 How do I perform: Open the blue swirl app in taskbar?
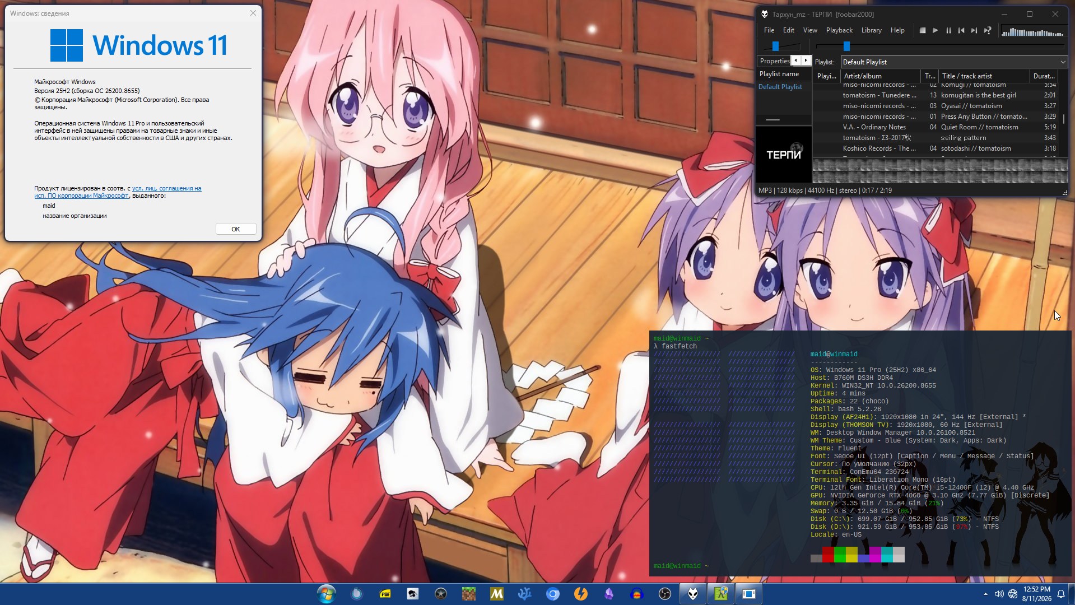pos(357,594)
